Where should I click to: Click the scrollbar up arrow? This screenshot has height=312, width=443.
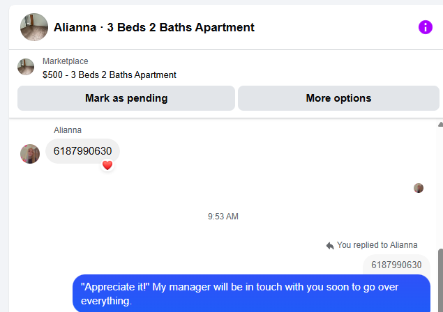440,125
